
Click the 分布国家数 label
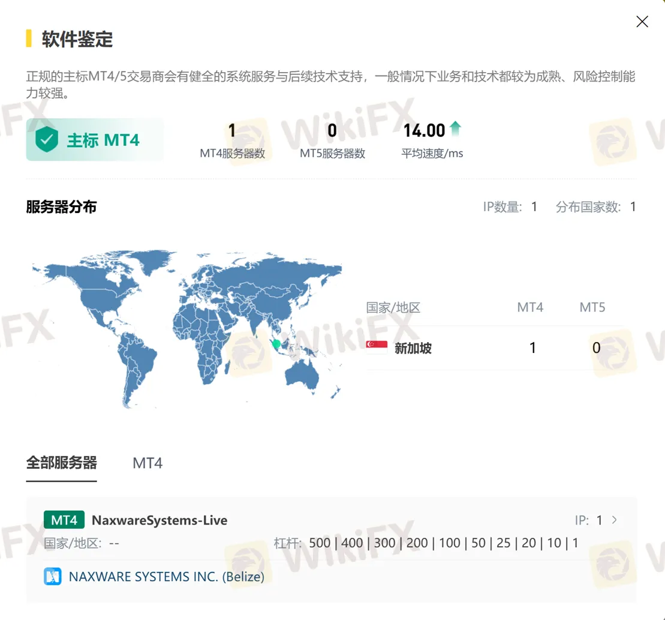588,206
